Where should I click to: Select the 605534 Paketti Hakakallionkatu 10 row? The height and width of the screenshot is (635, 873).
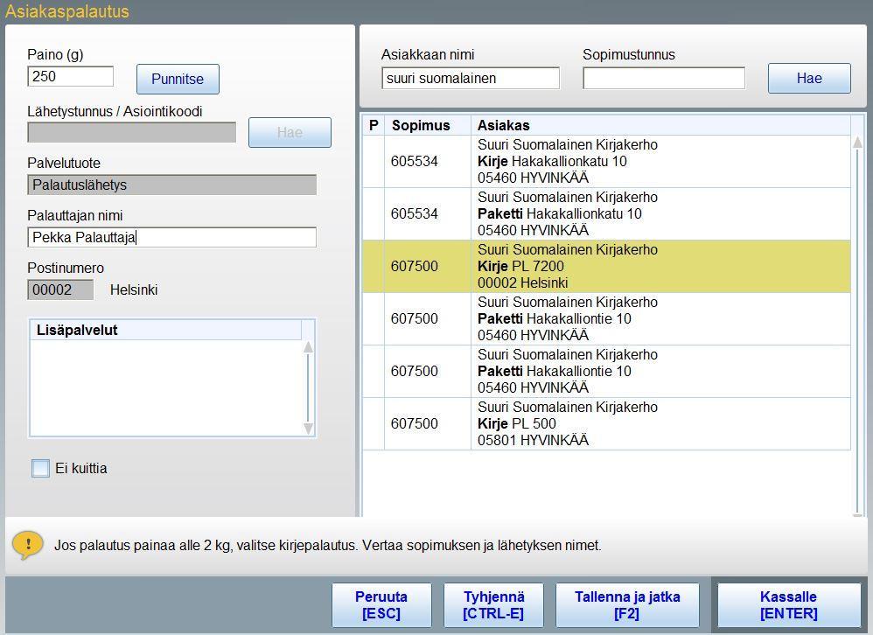click(606, 213)
